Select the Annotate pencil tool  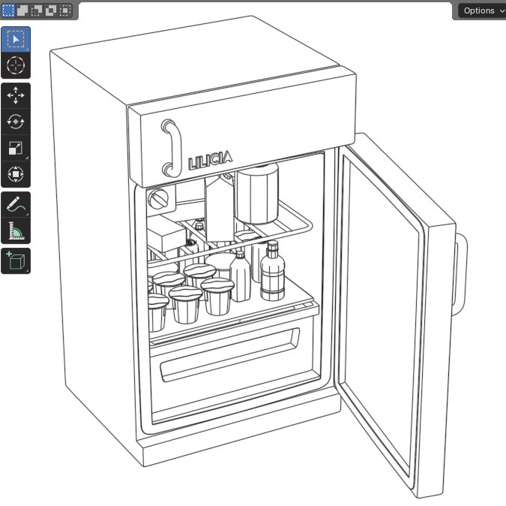click(x=16, y=204)
